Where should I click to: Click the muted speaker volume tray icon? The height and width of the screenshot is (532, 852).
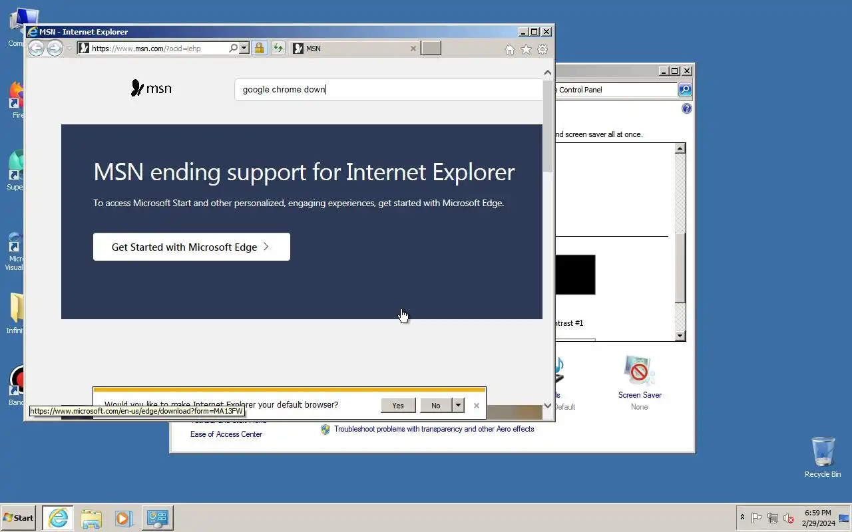[x=789, y=518]
